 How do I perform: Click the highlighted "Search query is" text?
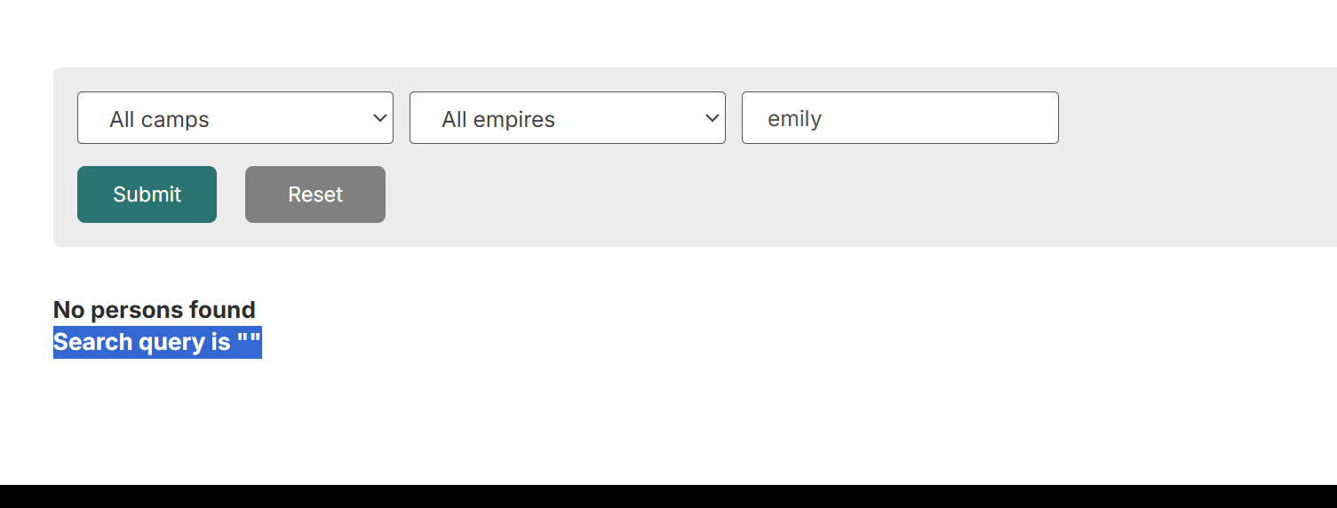pos(142,342)
